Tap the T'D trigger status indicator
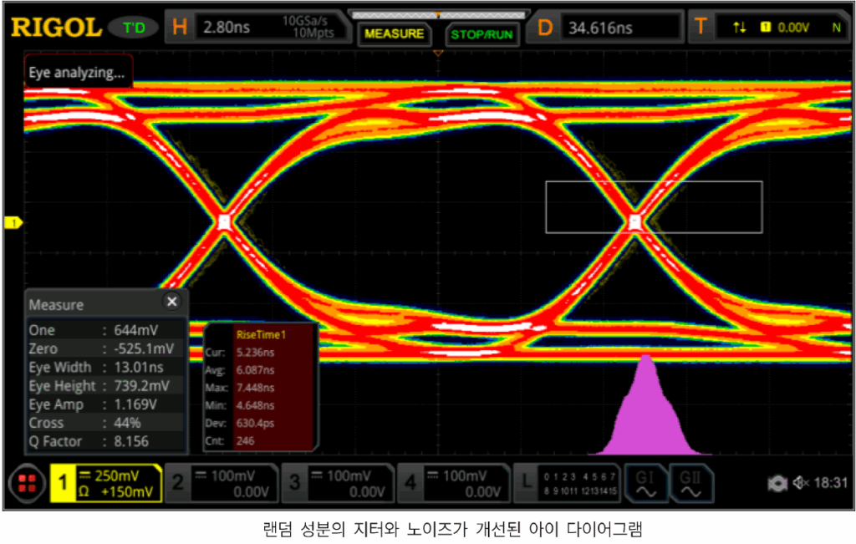The image size is (856, 544). click(134, 28)
